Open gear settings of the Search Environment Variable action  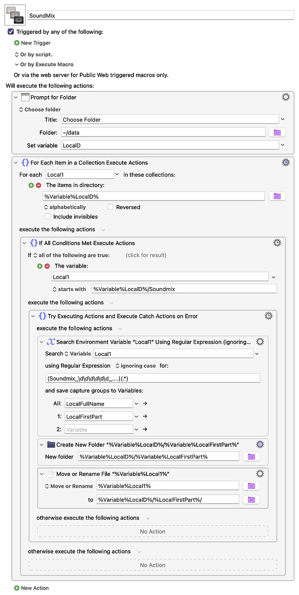click(x=260, y=341)
